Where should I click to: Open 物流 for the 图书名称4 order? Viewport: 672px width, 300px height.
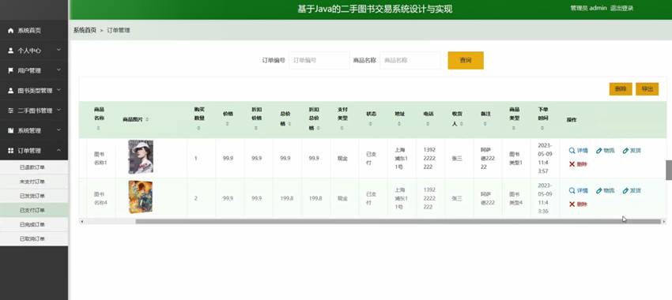click(605, 190)
